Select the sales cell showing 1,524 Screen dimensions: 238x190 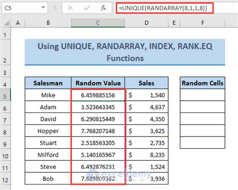147,167
